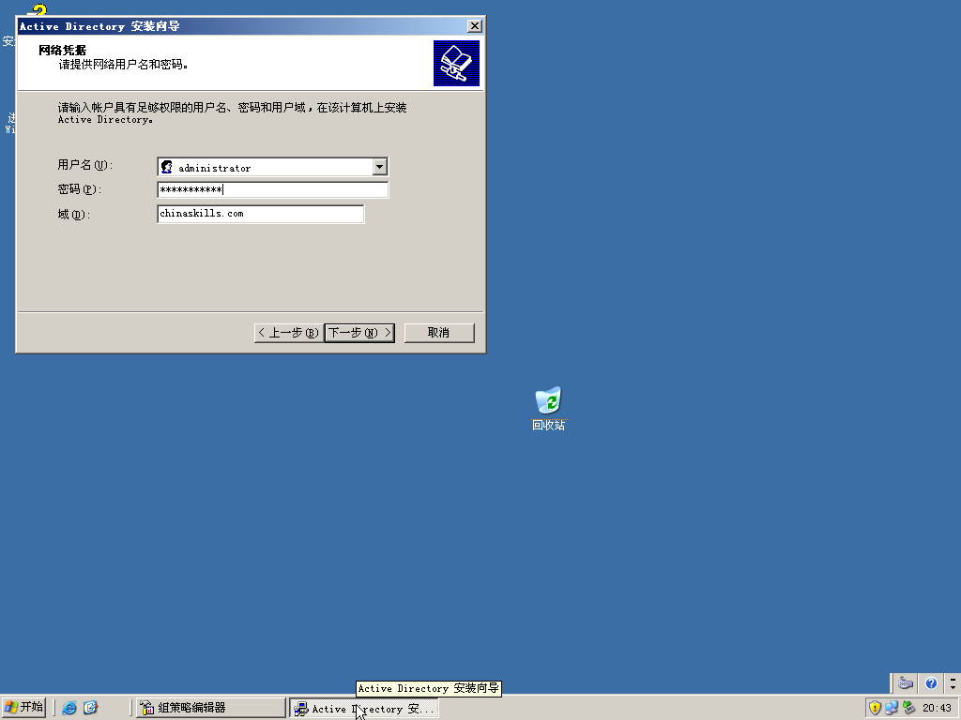Click the 用户名(U) label
This screenshot has width=961, height=720.
[x=85, y=165]
